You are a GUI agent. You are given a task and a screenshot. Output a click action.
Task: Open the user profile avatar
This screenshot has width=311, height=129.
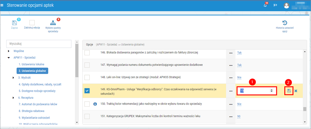[x=287, y=6]
